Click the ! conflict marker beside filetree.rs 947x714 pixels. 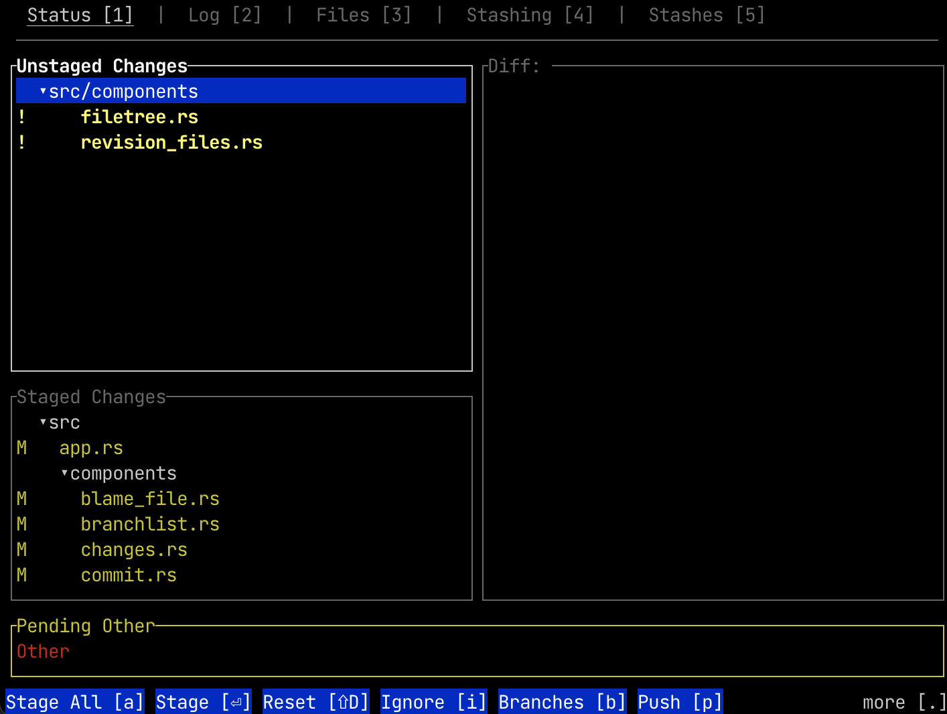click(x=21, y=117)
